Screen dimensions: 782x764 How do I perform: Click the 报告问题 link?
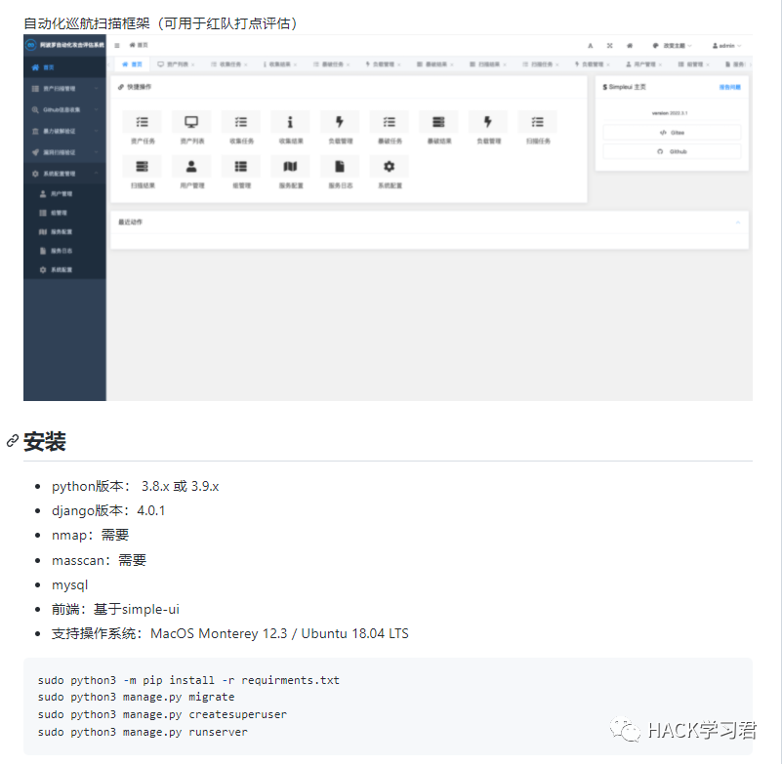click(729, 87)
